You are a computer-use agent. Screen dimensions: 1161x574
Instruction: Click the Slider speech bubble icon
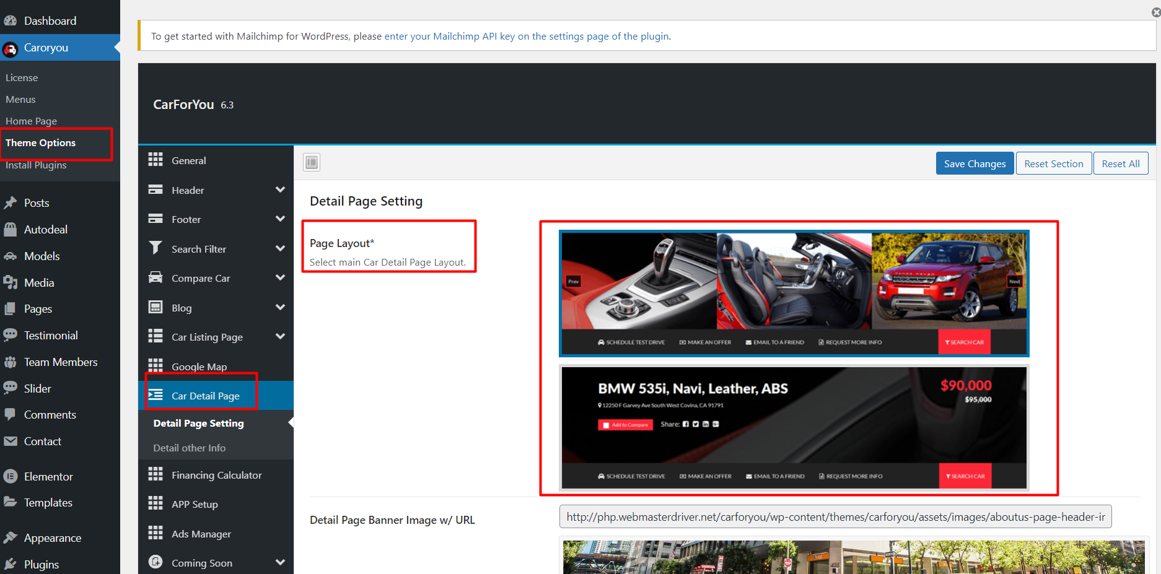click(10, 388)
